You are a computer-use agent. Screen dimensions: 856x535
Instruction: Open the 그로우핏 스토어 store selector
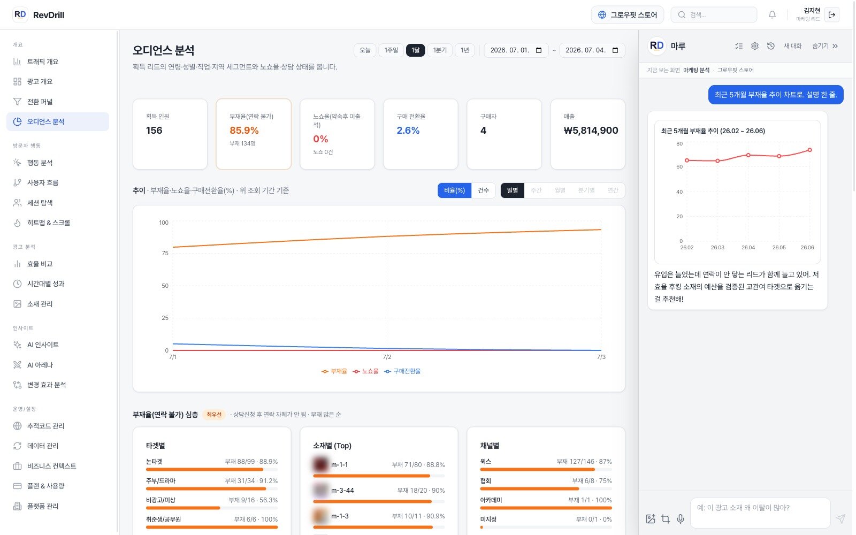point(628,15)
